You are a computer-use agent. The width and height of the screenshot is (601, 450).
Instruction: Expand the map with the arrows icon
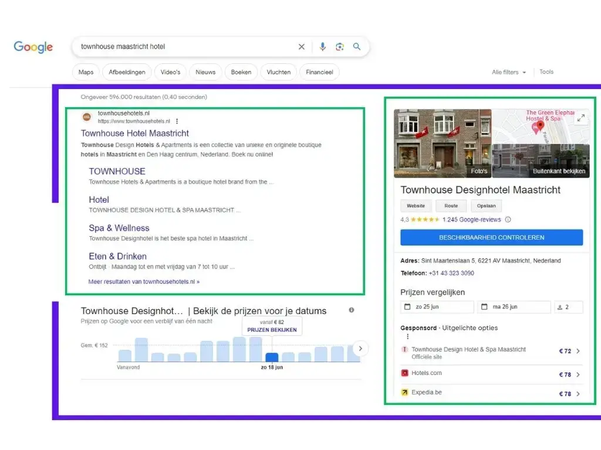[x=581, y=118]
